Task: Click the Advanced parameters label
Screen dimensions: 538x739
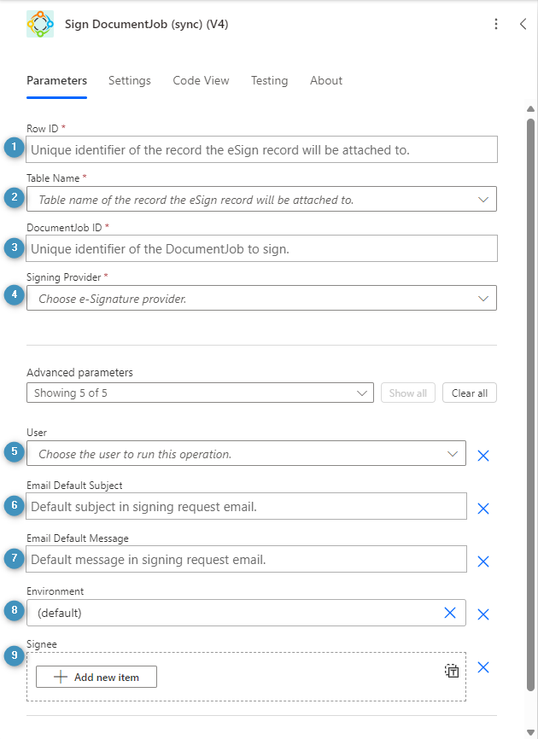Action: pyautogui.click(x=79, y=372)
